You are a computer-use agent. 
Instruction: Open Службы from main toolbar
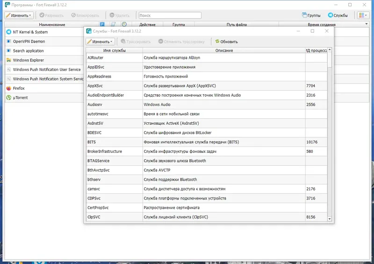[x=338, y=15]
